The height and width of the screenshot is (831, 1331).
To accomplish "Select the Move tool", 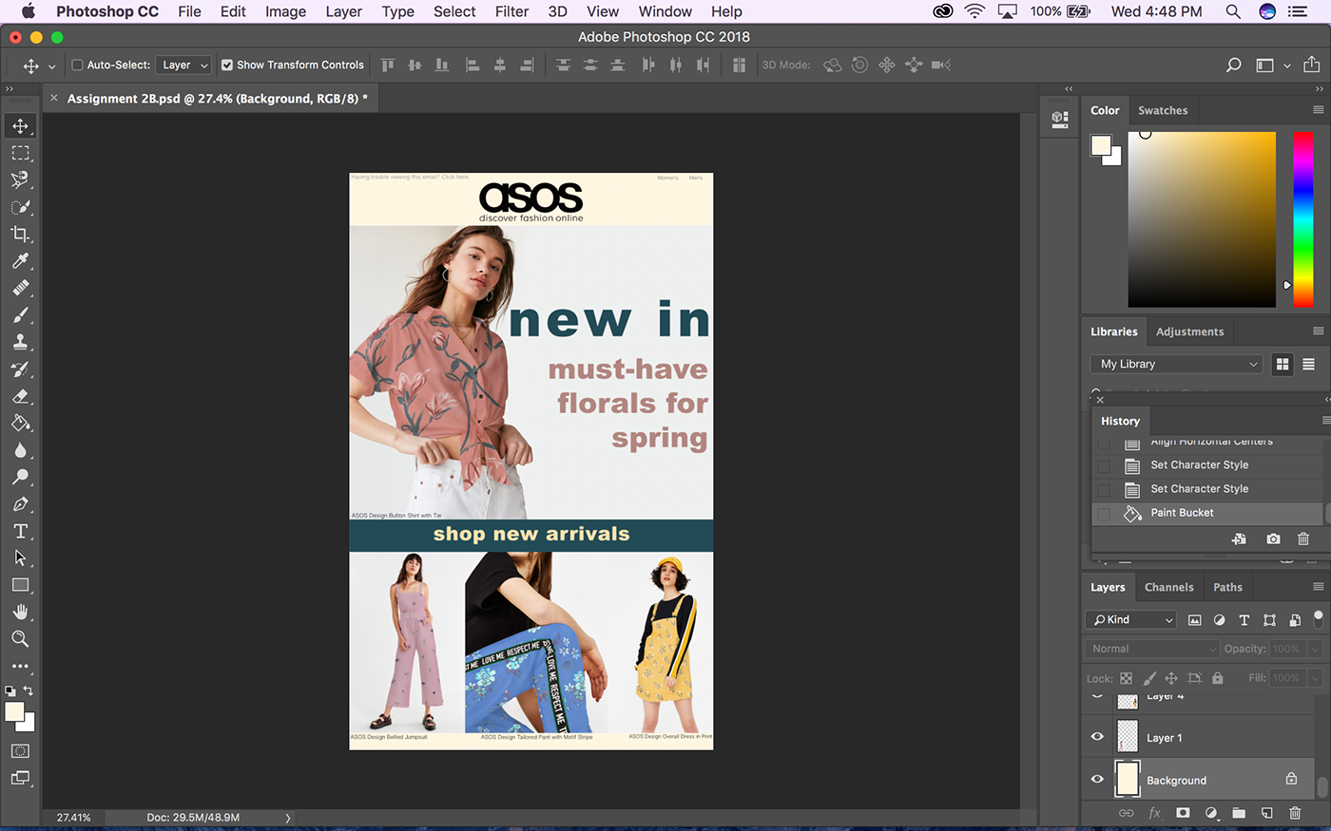I will coord(20,125).
